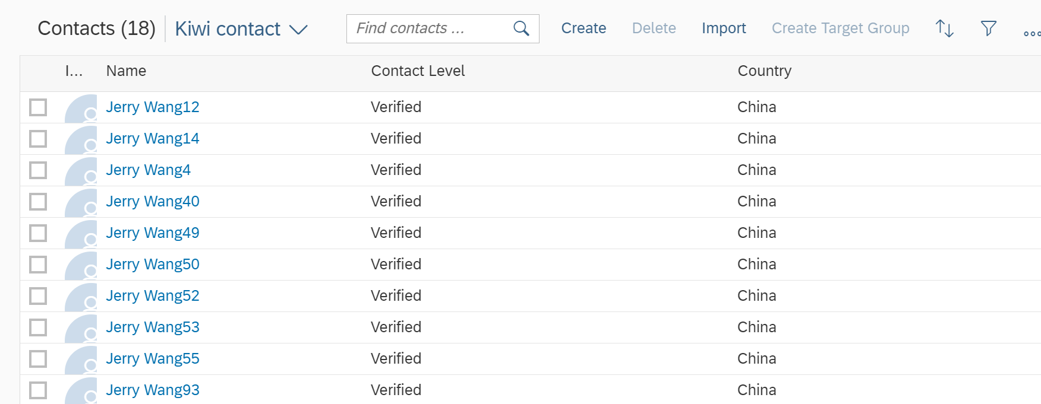This screenshot has width=1041, height=404.
Task: Click the Import button
Action: (x=724, y=28)
